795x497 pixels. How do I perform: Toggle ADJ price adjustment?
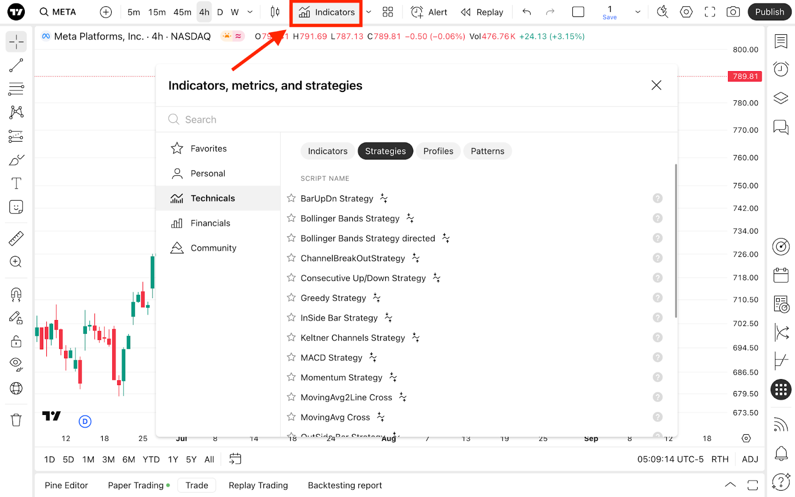click(x=750, y=459)
